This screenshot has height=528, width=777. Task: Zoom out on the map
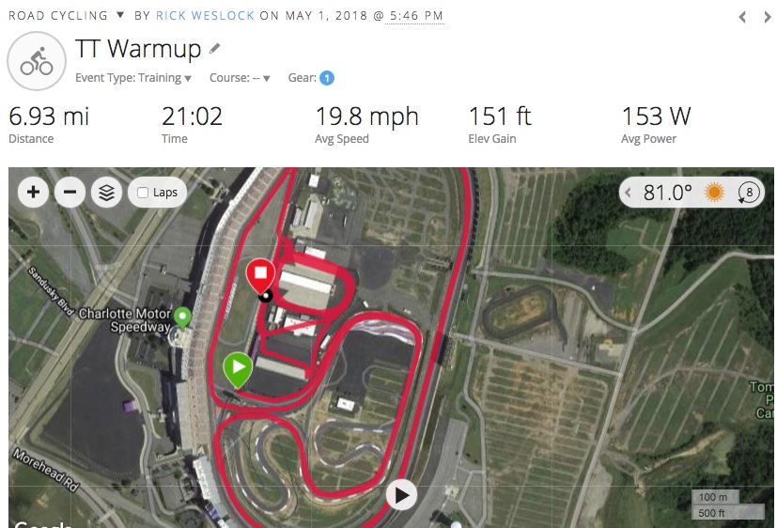(x=70, y=193)
